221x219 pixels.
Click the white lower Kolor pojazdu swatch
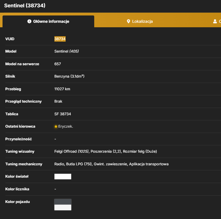point(63,207)
